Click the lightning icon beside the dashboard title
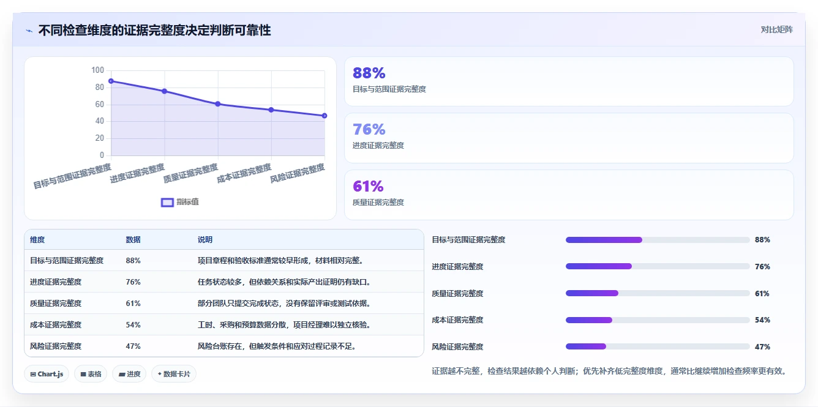 point(29,31)
